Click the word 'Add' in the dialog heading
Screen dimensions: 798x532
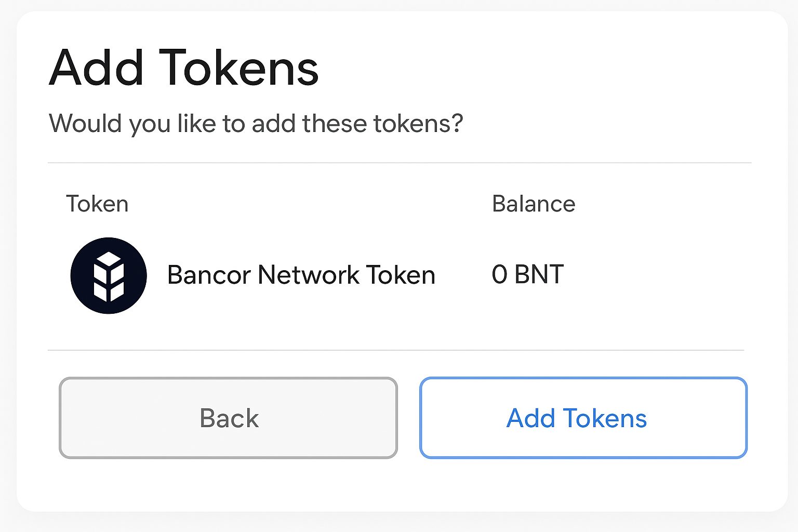[97, 68]
